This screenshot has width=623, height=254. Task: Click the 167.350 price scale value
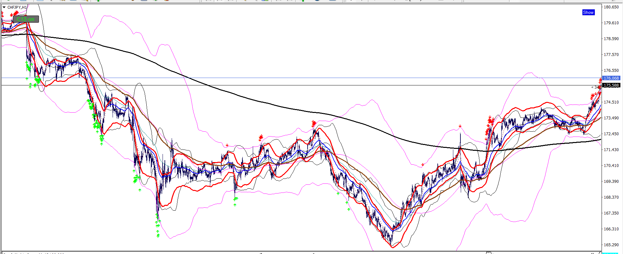611,213
